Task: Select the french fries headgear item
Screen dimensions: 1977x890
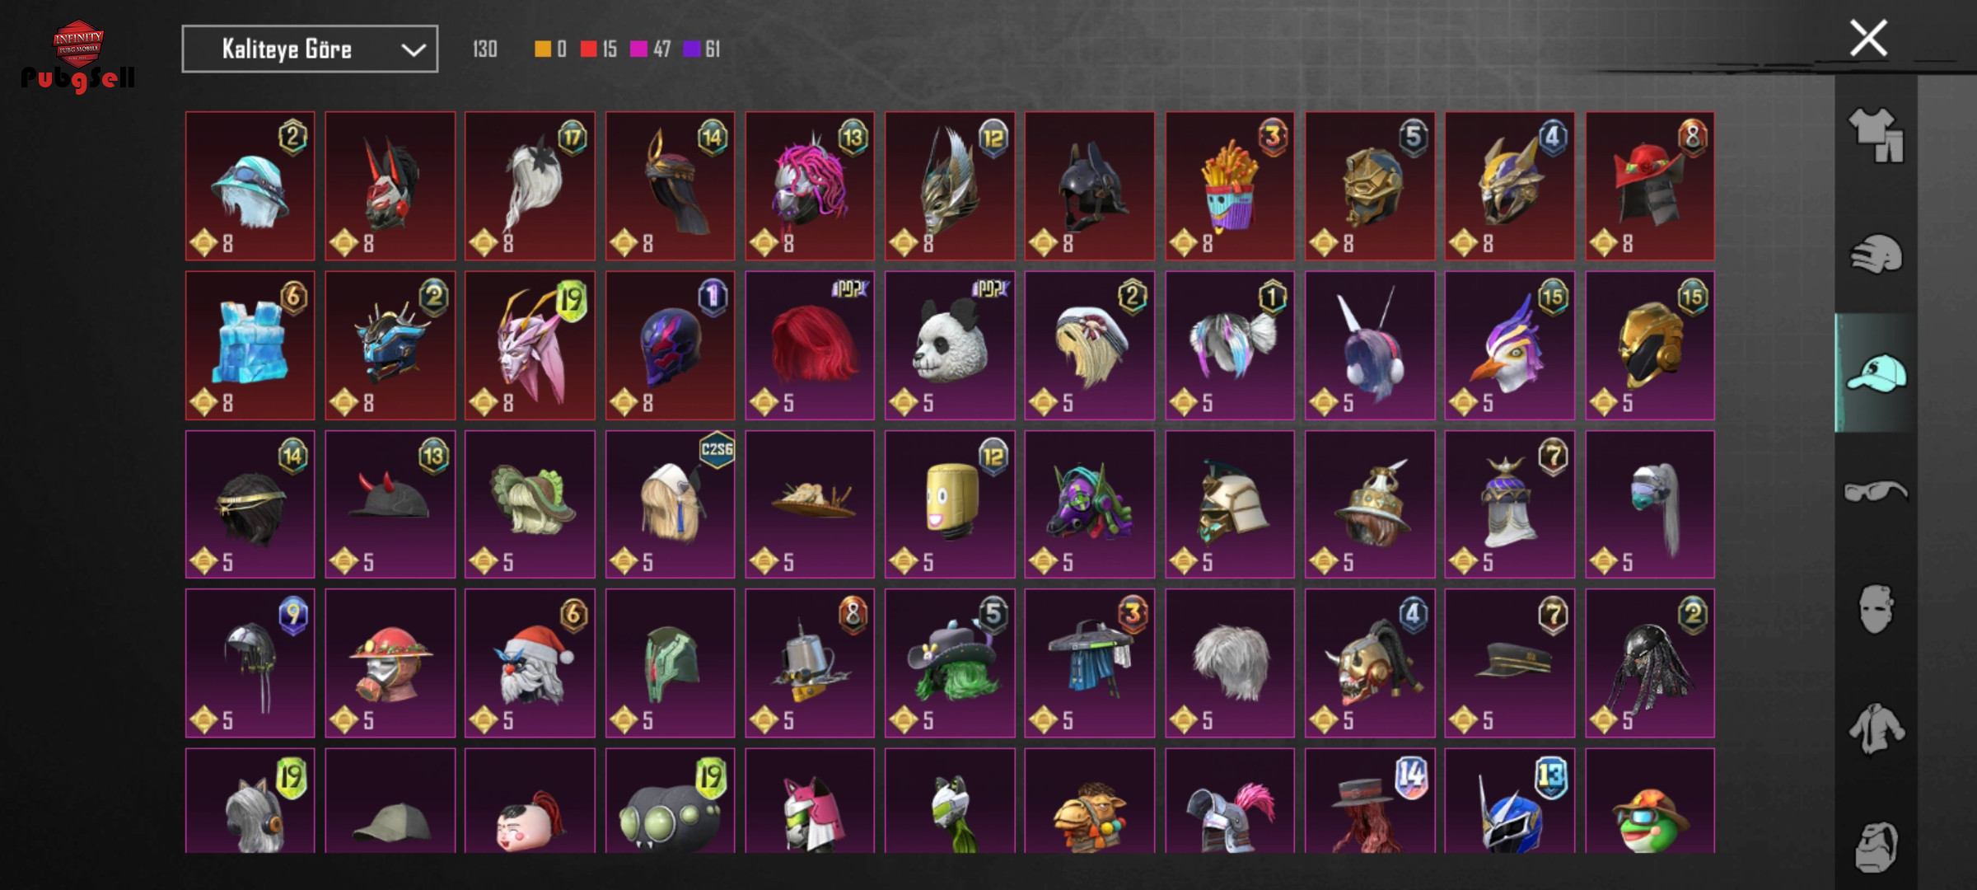Action: tap(1229, 186)
